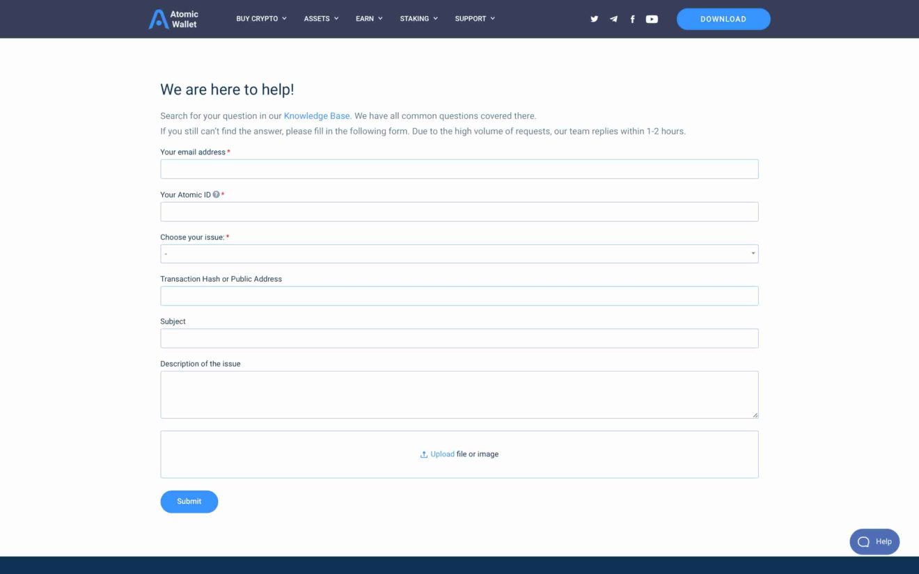
Task: Open the Knowledge Base link
Action: pyautogui.click(x=317, y=115)
